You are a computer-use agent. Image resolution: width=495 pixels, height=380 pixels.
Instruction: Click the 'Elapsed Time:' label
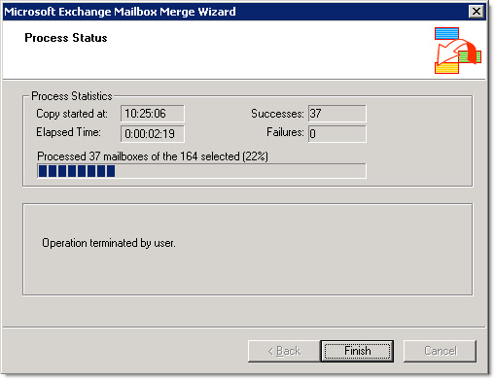point(68,132)
